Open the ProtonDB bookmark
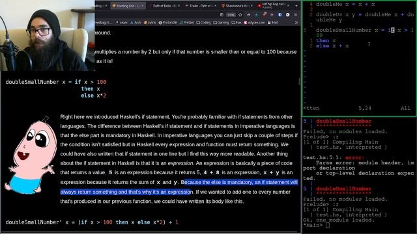The height and width of the screenshot is (234, 417). [168, 23]
